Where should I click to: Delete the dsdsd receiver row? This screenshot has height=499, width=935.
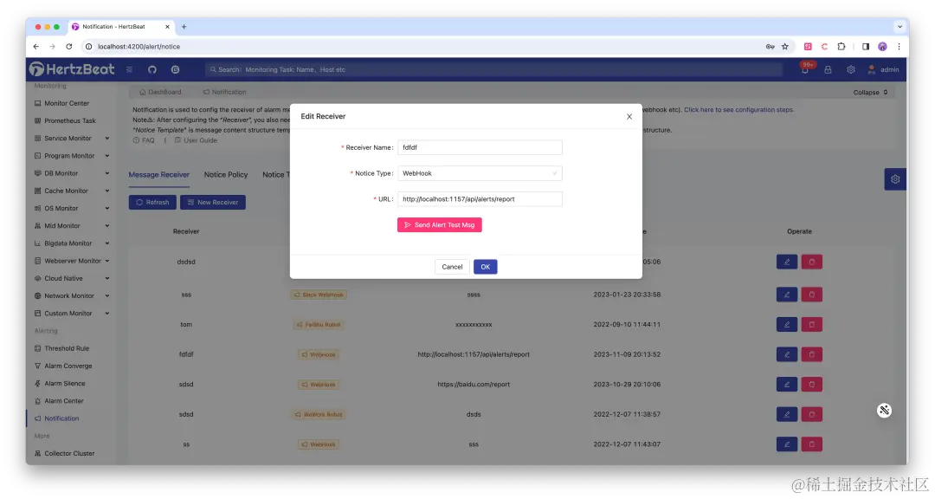(811, 262)
